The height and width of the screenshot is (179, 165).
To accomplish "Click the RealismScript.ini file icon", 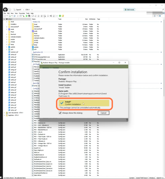I will tap(33, 155).
